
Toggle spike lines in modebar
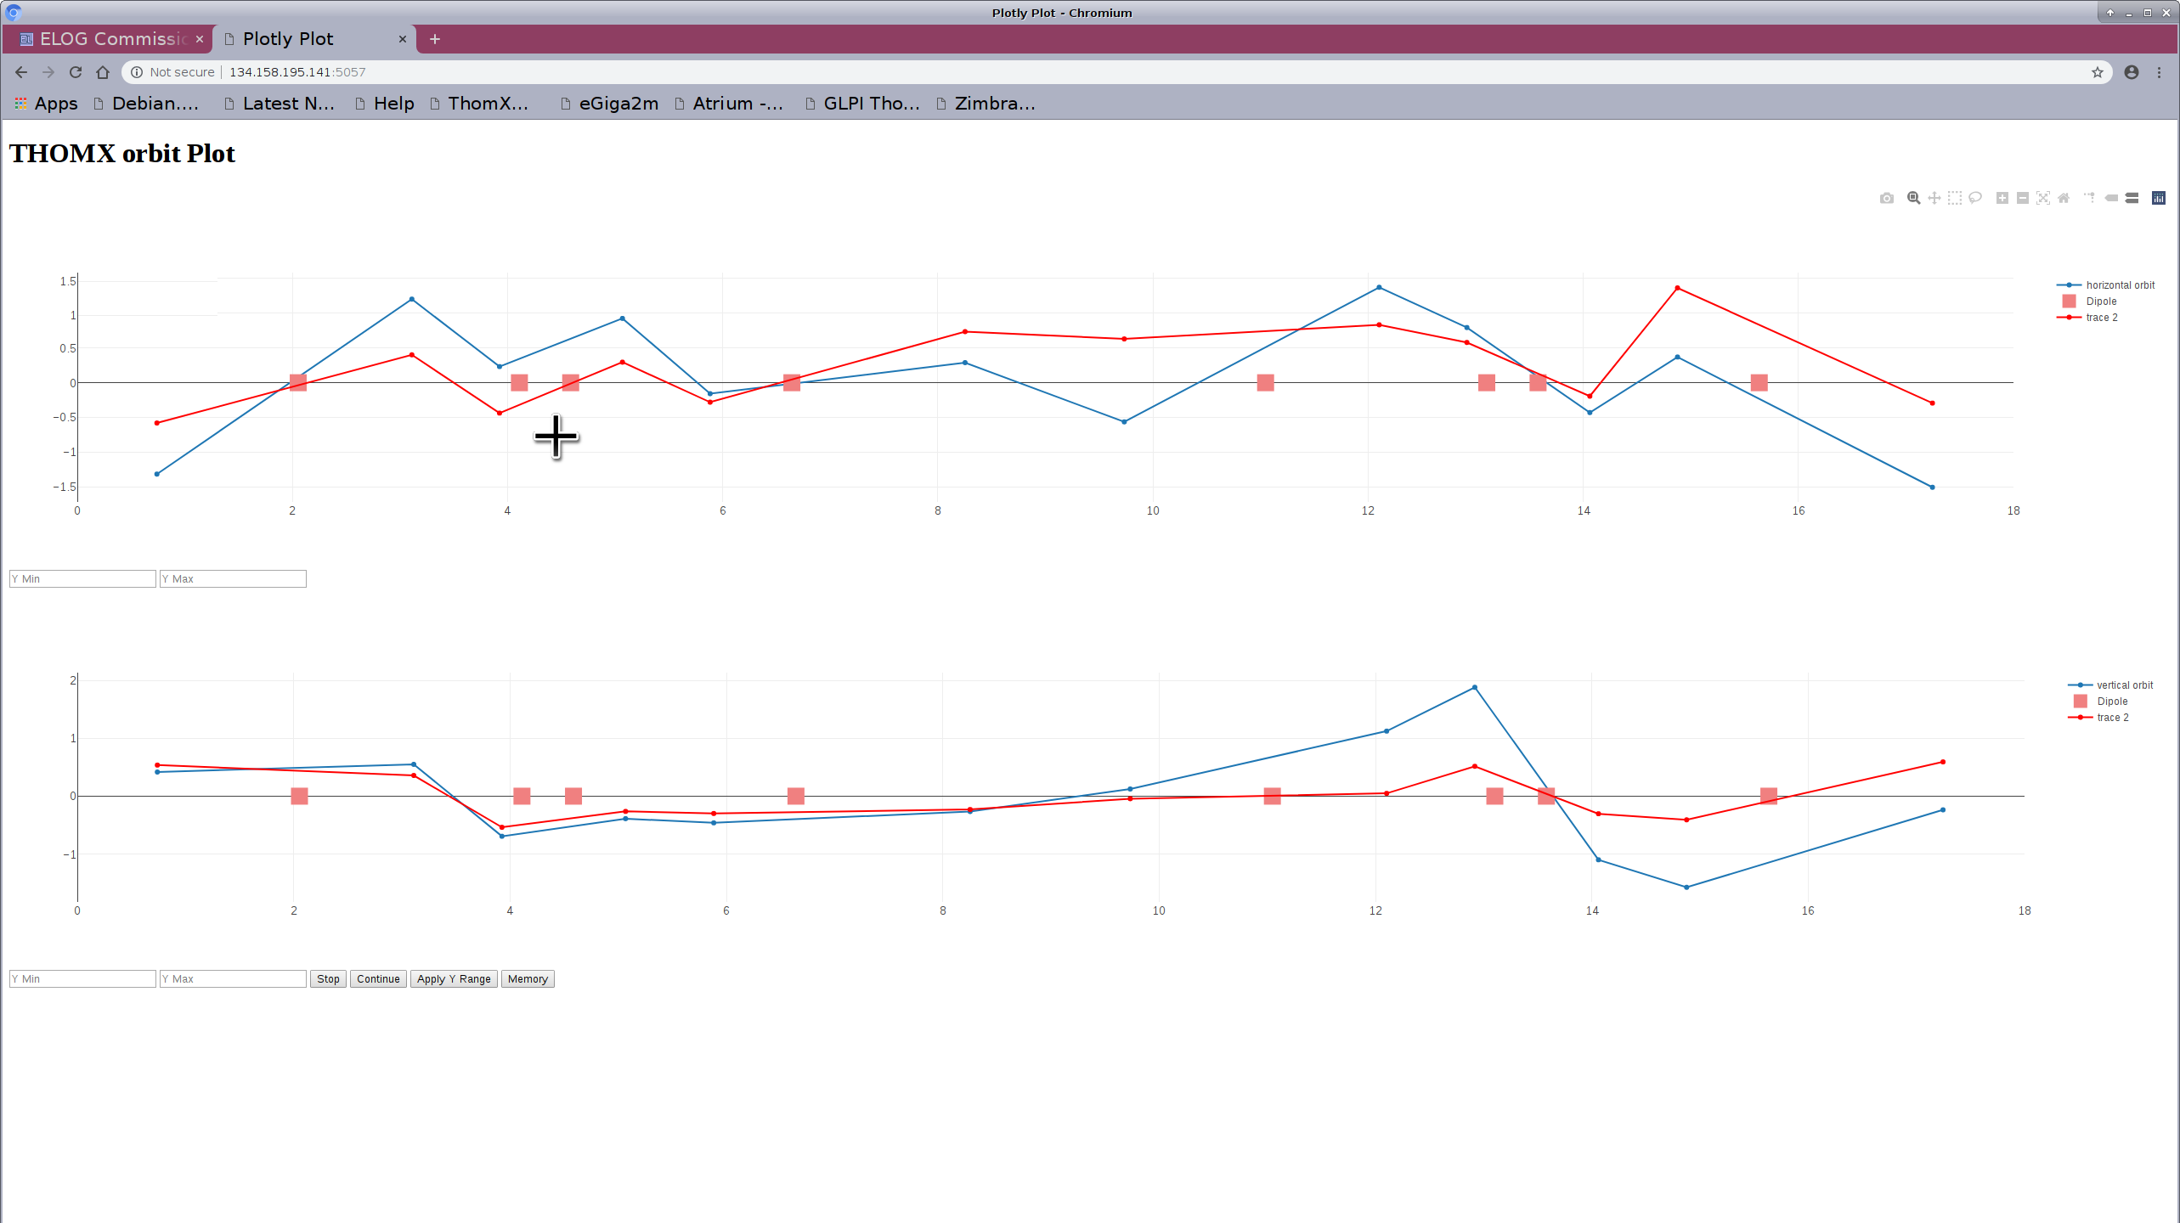(x=2090, y=198)
